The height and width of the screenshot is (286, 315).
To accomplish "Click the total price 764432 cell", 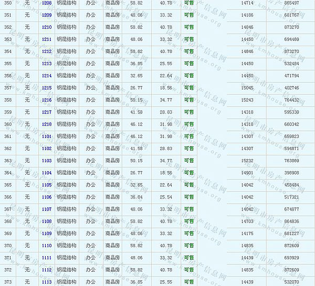I will [x=291, y=100].
